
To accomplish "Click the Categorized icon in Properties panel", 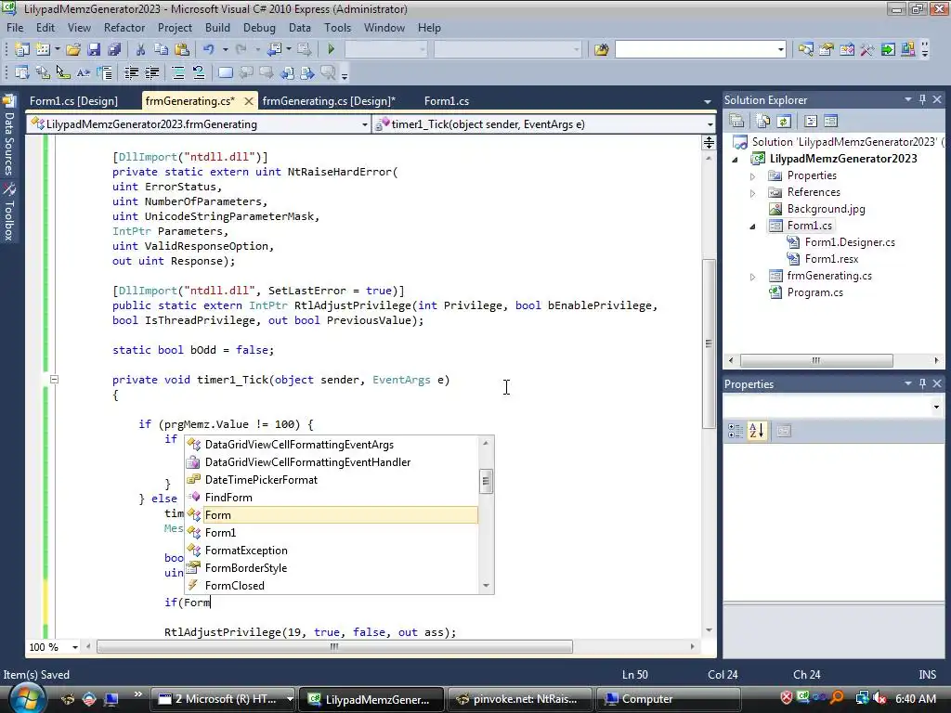I will pyautogui.click(x=736, y=431).
